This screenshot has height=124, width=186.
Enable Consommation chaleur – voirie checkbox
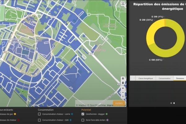tap(39, 114)
